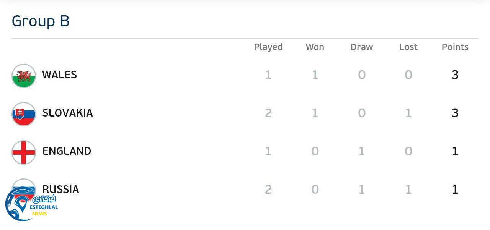Click the Slovakia flag icon
Viewport: 490px width, 230px height.
(24, 114)
